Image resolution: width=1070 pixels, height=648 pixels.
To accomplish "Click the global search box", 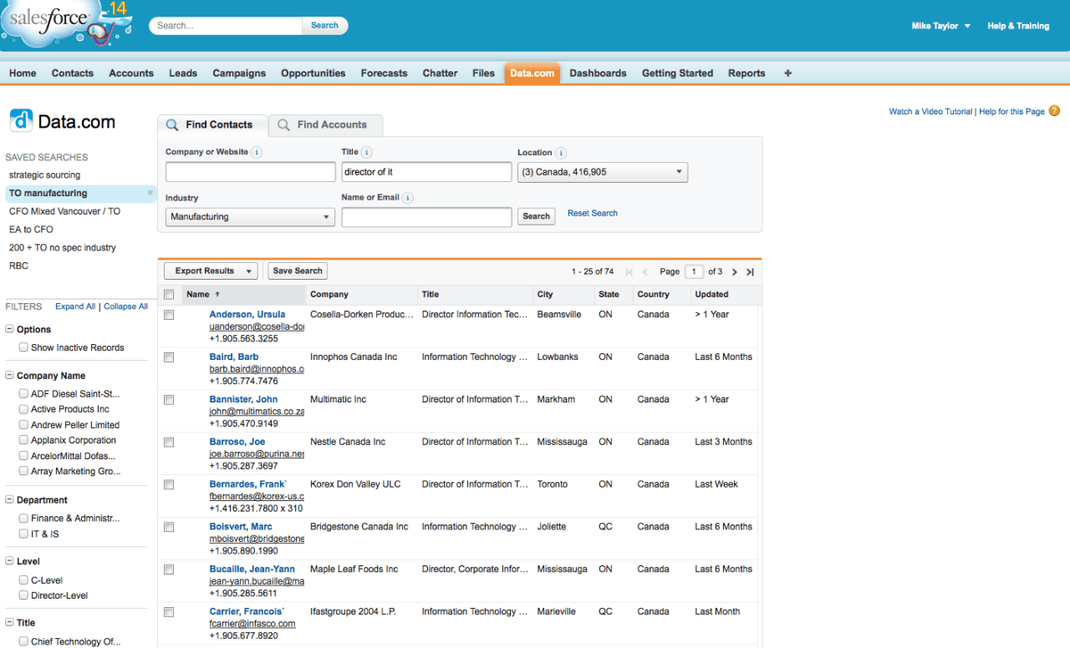I will pos(227,26).
